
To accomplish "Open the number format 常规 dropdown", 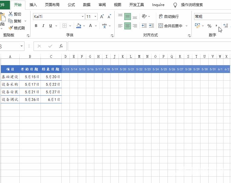I will click(212, 16).
